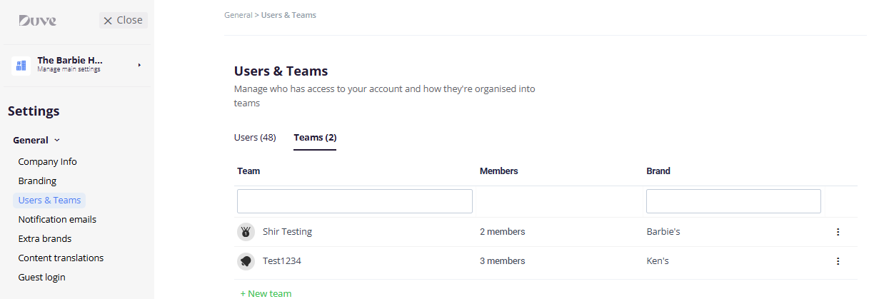Add a team via + New team
879x299 pixels.
[266, 293]
